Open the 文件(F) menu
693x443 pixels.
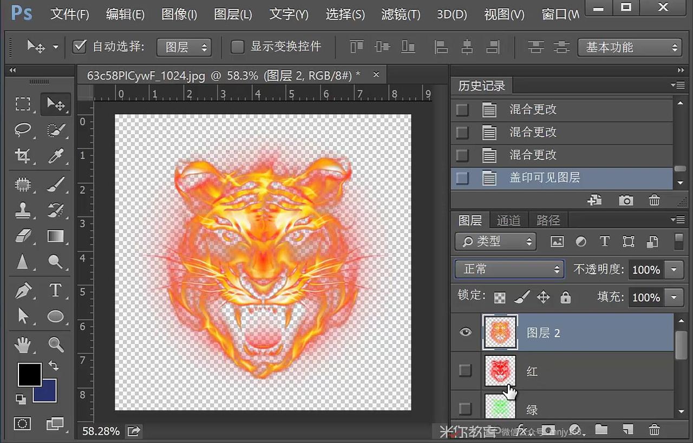click(70, 14)
